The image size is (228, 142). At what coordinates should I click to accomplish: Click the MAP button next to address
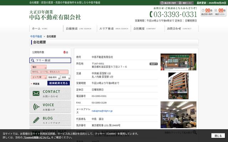[154, 64]
